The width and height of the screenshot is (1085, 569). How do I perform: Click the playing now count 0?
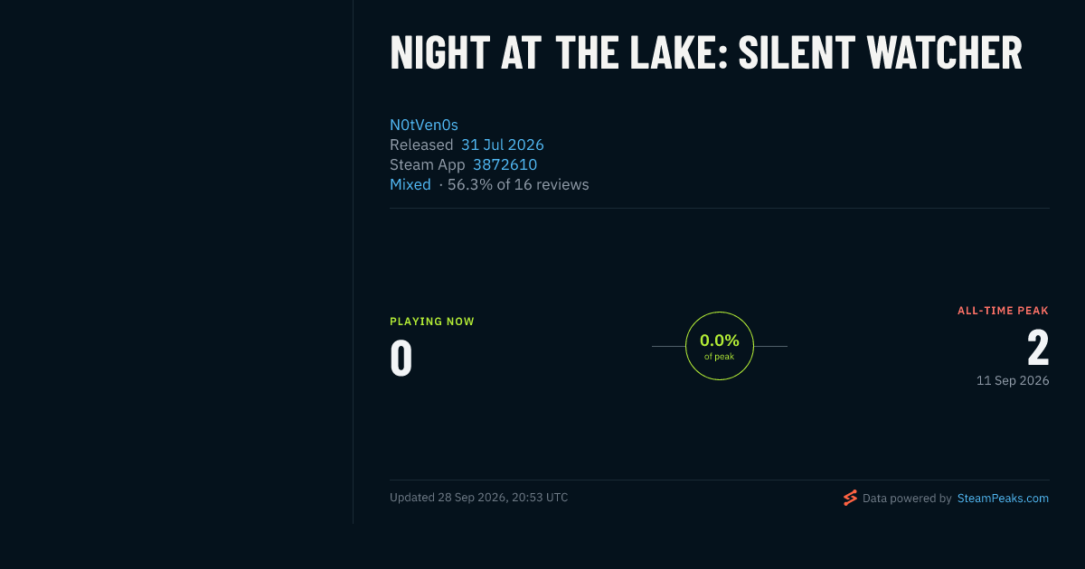coord(401,358)
